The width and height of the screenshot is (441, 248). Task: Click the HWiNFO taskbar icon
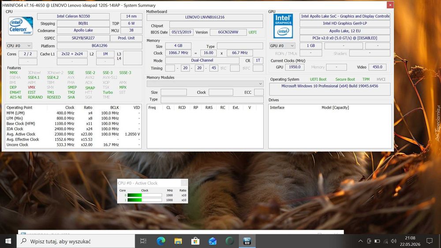(247, 241)
